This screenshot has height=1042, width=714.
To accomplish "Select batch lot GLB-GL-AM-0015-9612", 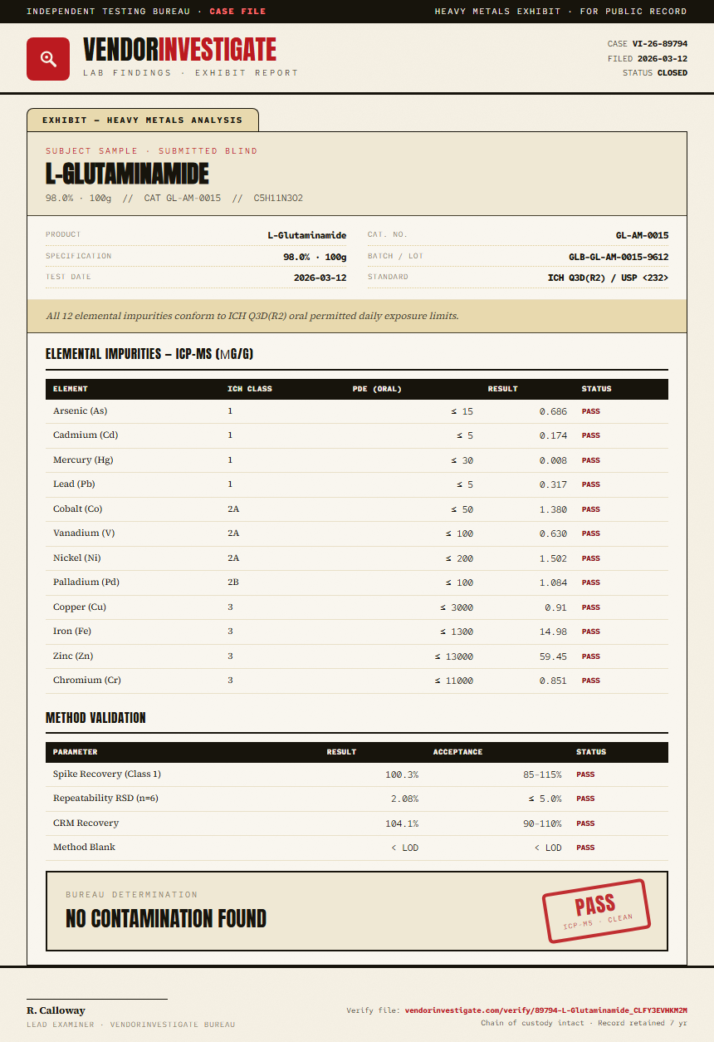I will pos(619,257).
